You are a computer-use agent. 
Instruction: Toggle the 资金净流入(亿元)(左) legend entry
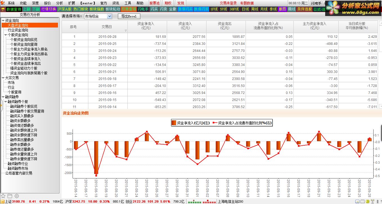[190, 123]
